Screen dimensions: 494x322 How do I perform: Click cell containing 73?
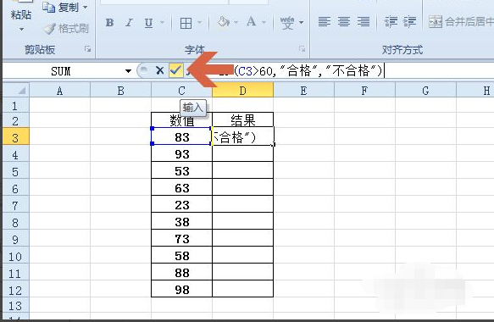coord(182,239)
